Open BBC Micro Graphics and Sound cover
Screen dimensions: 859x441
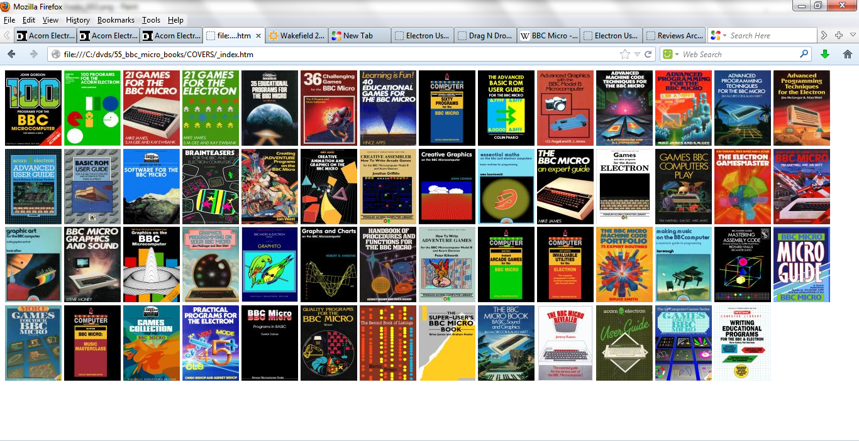click(x=92, y=264)
